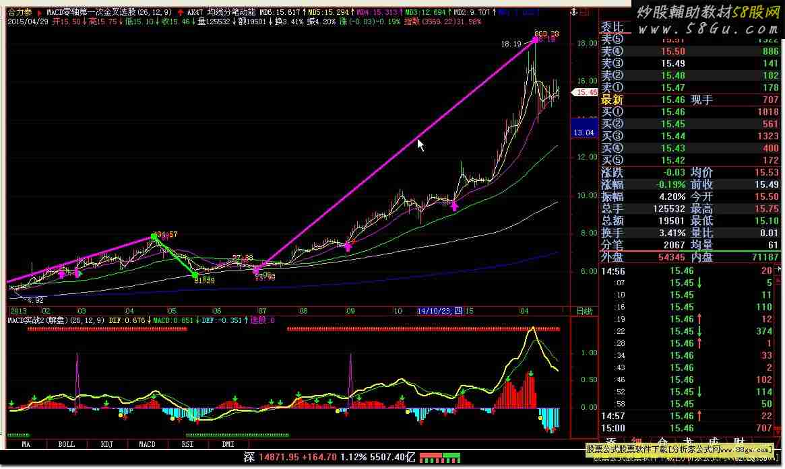Screen dimensions: 785x469
Task: Click the red up arrow before AK47
Action: point(180,13)
